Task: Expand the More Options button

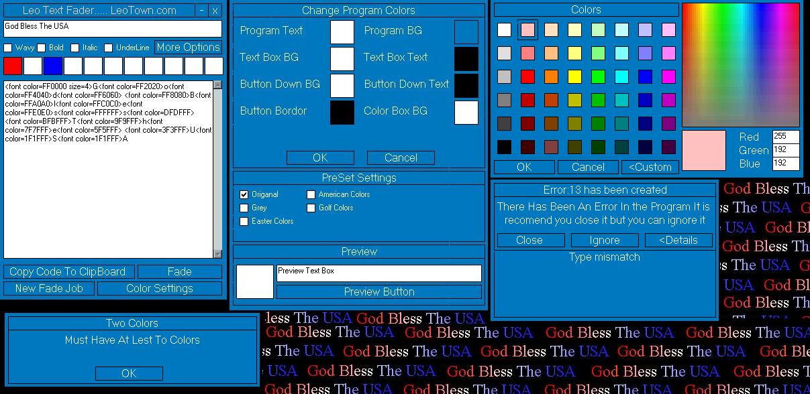Action: click(x=188, y=48)
